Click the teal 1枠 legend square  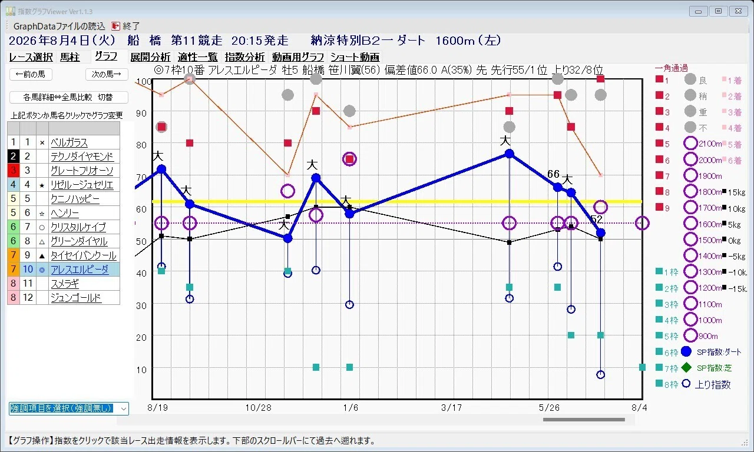[659, 271]
